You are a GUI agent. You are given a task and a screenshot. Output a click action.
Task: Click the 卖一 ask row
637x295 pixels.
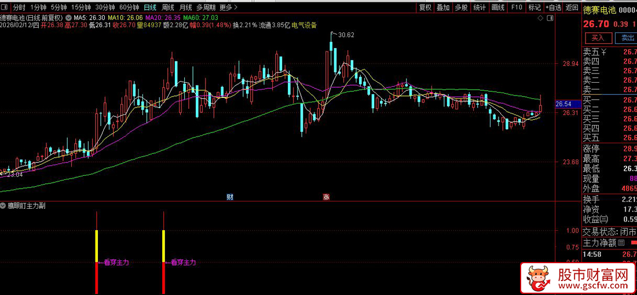pyautogui.click(x=609, y=89)
